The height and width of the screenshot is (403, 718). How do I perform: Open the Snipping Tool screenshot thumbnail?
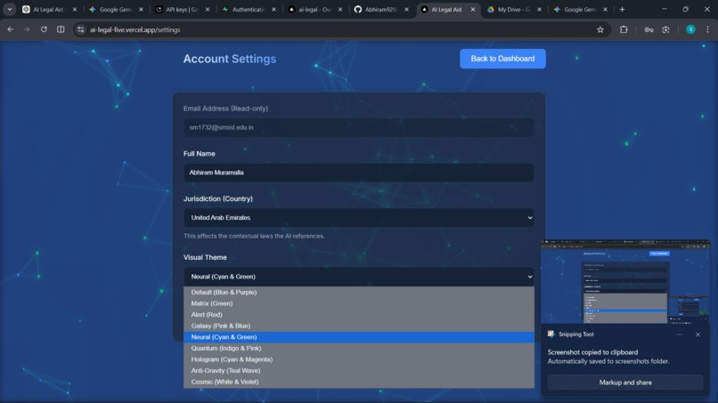click(625, 281)
